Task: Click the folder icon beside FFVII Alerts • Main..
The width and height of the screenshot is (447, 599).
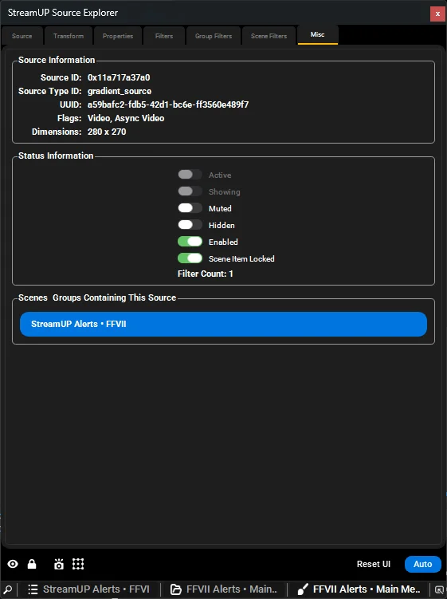Action: click(x=175, y=589)
